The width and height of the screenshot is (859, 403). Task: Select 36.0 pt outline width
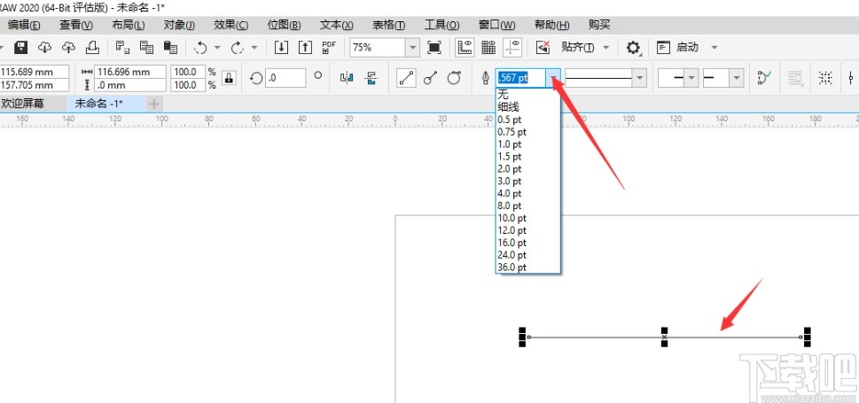pyautogui.click(x=527, y=267)
